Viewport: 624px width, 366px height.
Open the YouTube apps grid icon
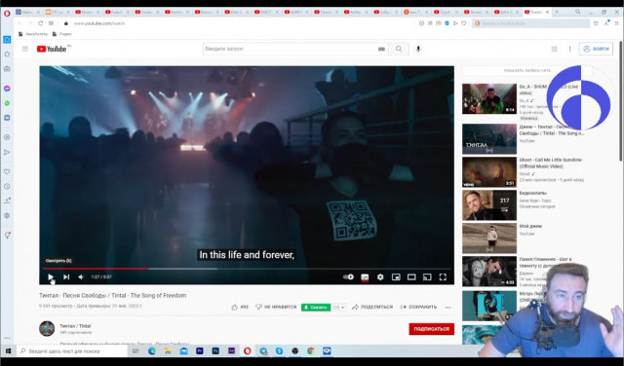[554, 49]
